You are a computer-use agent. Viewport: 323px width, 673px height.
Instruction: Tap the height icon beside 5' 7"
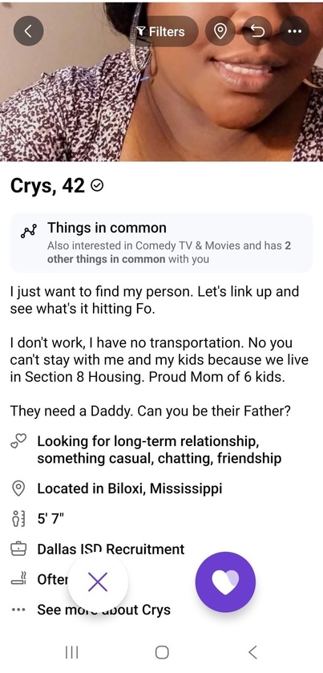18,519
